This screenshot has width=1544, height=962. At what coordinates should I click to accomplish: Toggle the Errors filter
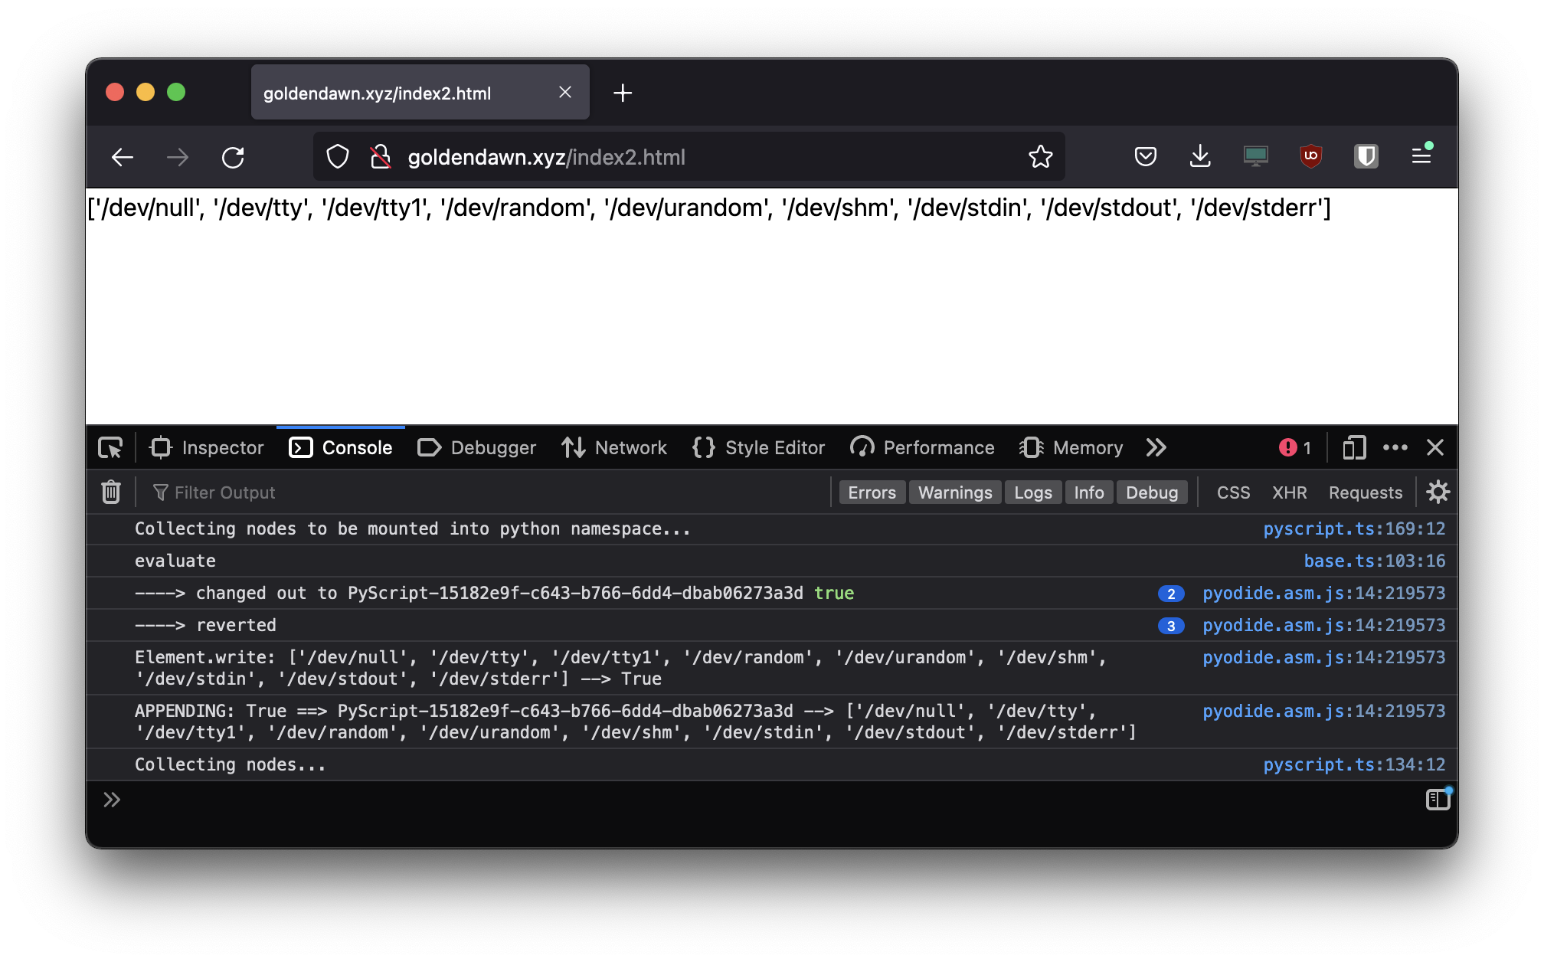[872, 492]
